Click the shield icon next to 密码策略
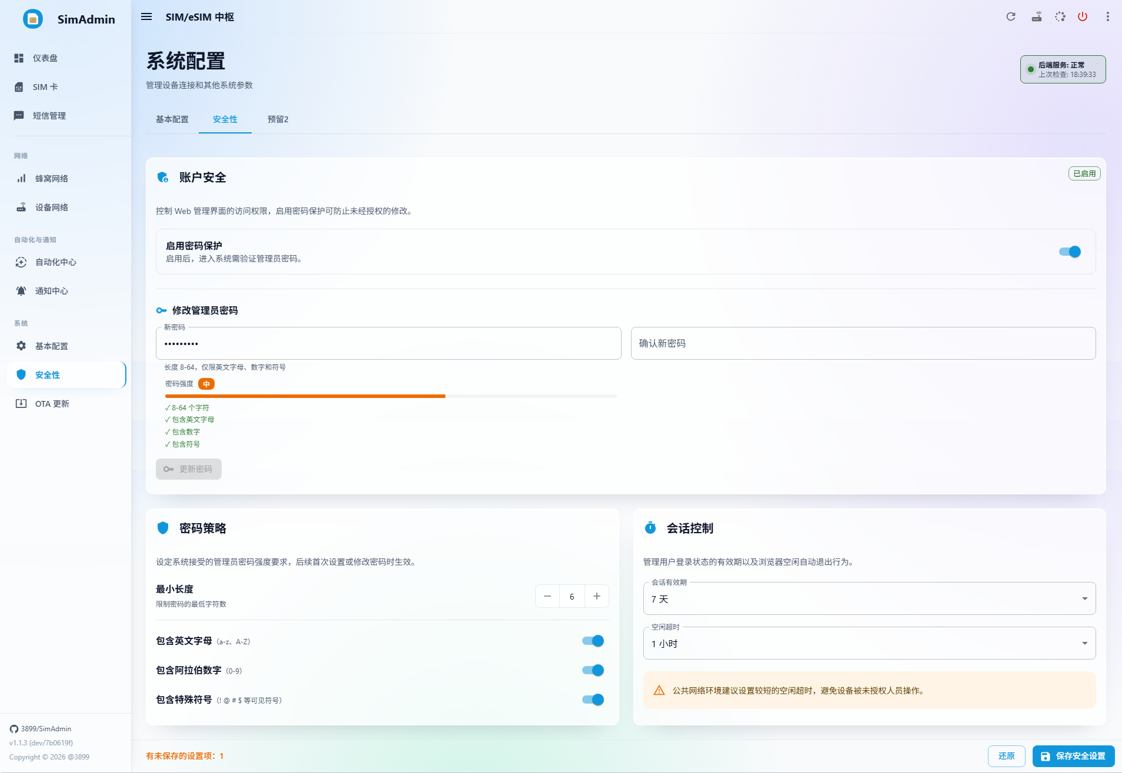Screen dimensions: 1122x773 pyautogui.click(x=163, y=528)
